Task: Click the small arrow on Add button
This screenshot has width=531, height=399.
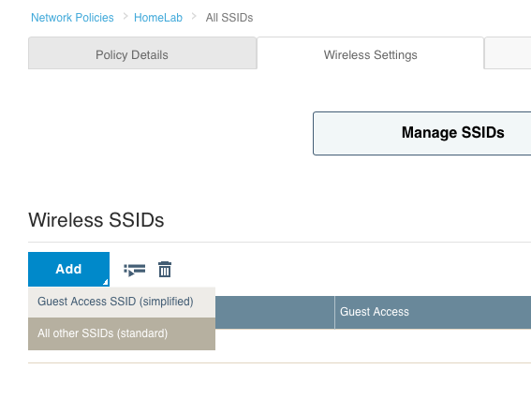Action: pyautogui.click(x=105, y=282)
